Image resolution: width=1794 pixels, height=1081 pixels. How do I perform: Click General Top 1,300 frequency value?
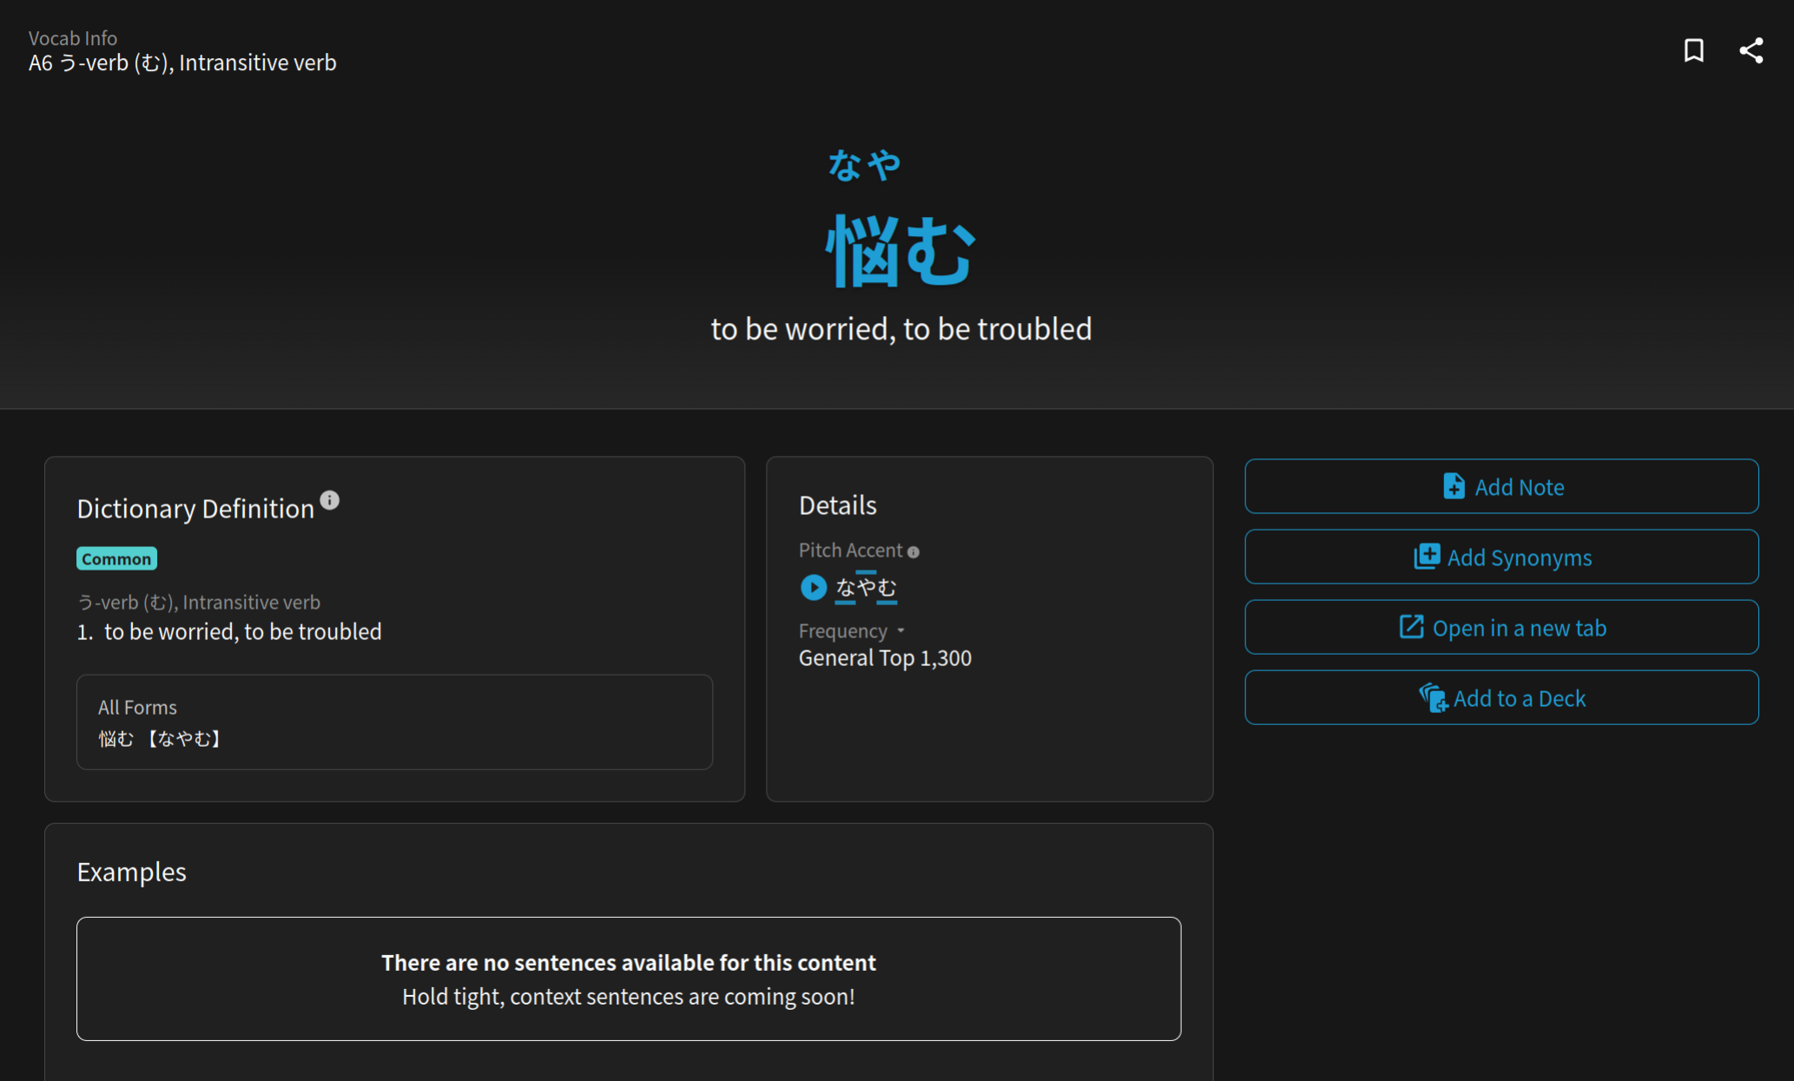click(x=885, y=658)
